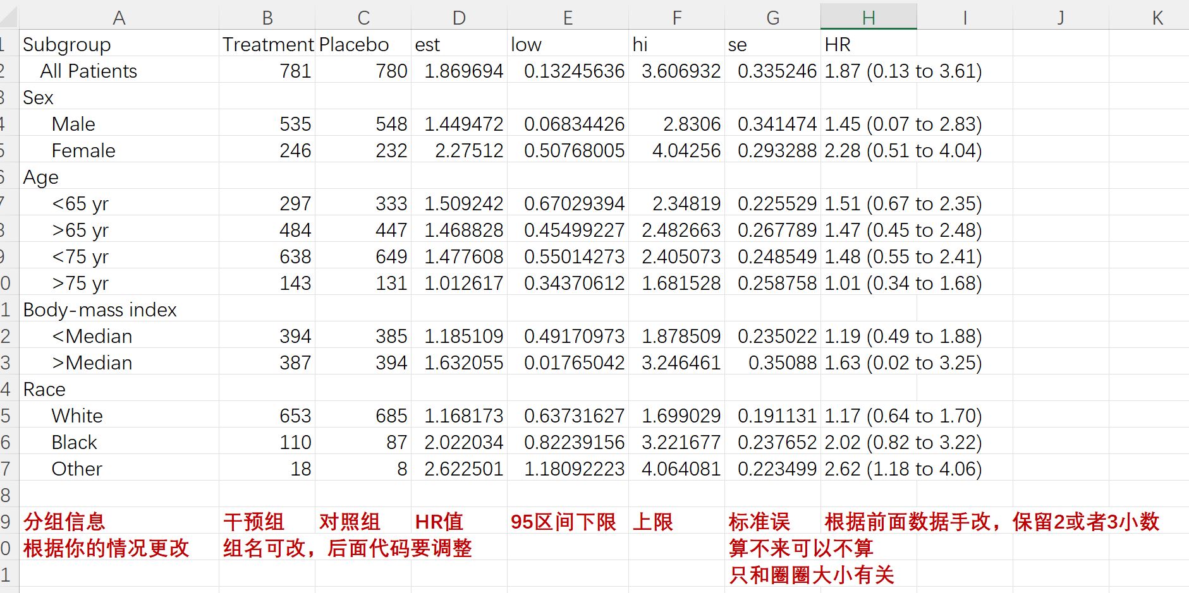Click column D header
This screenshot has width=1189, height=593.
click(x=459, y=17)
